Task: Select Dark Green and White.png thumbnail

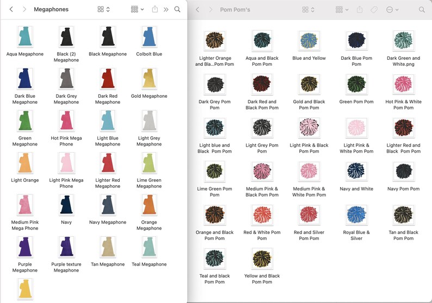Action: (404, 40)
